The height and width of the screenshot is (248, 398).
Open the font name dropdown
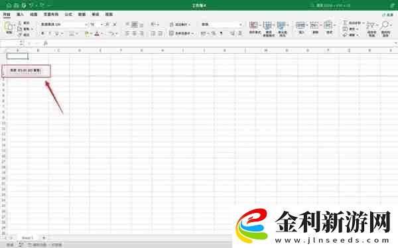coord(86,25)
